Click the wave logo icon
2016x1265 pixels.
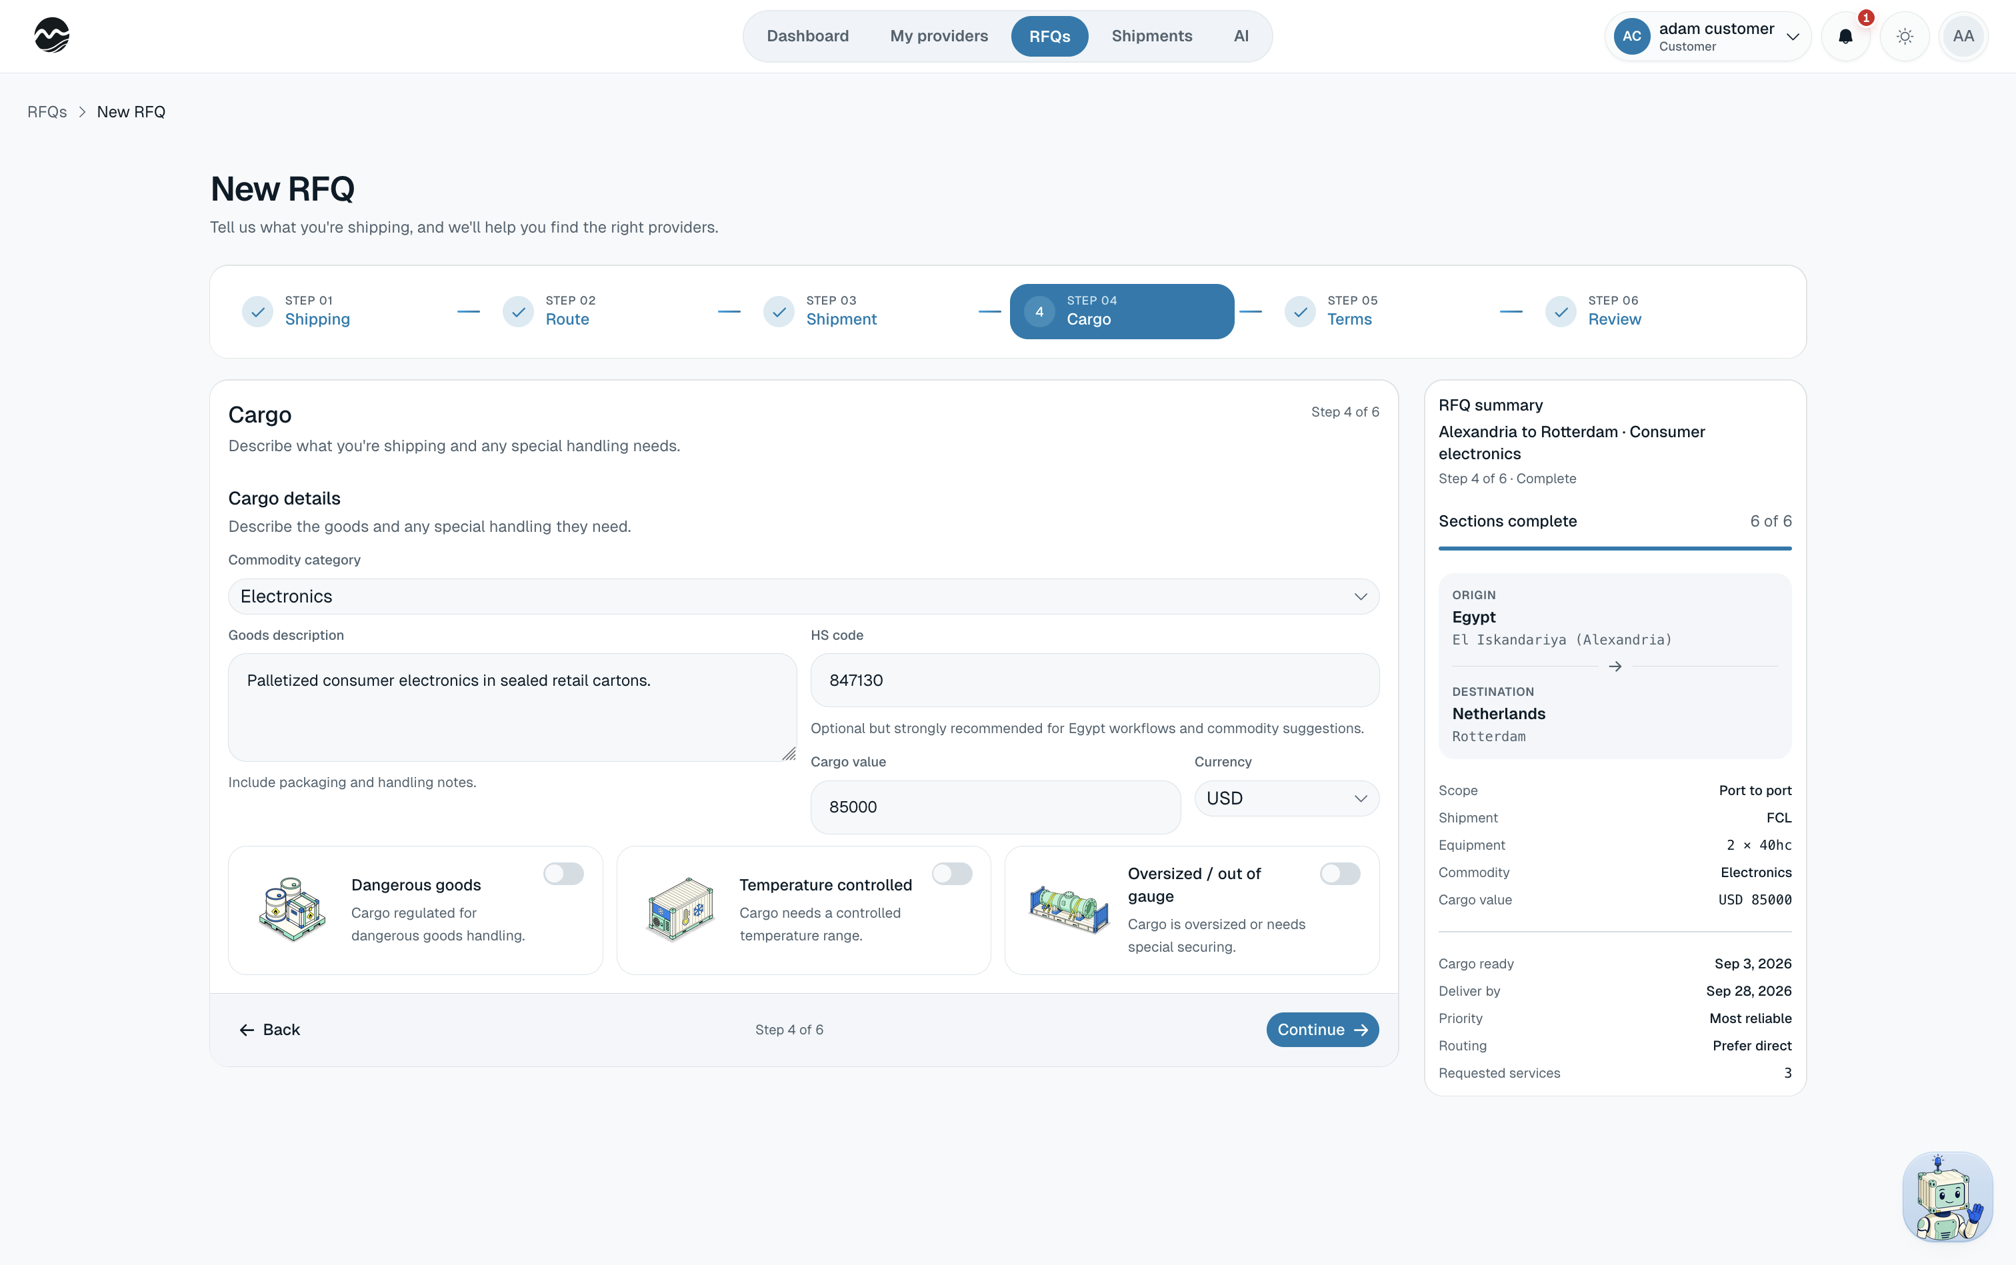[x=52, y=36]
